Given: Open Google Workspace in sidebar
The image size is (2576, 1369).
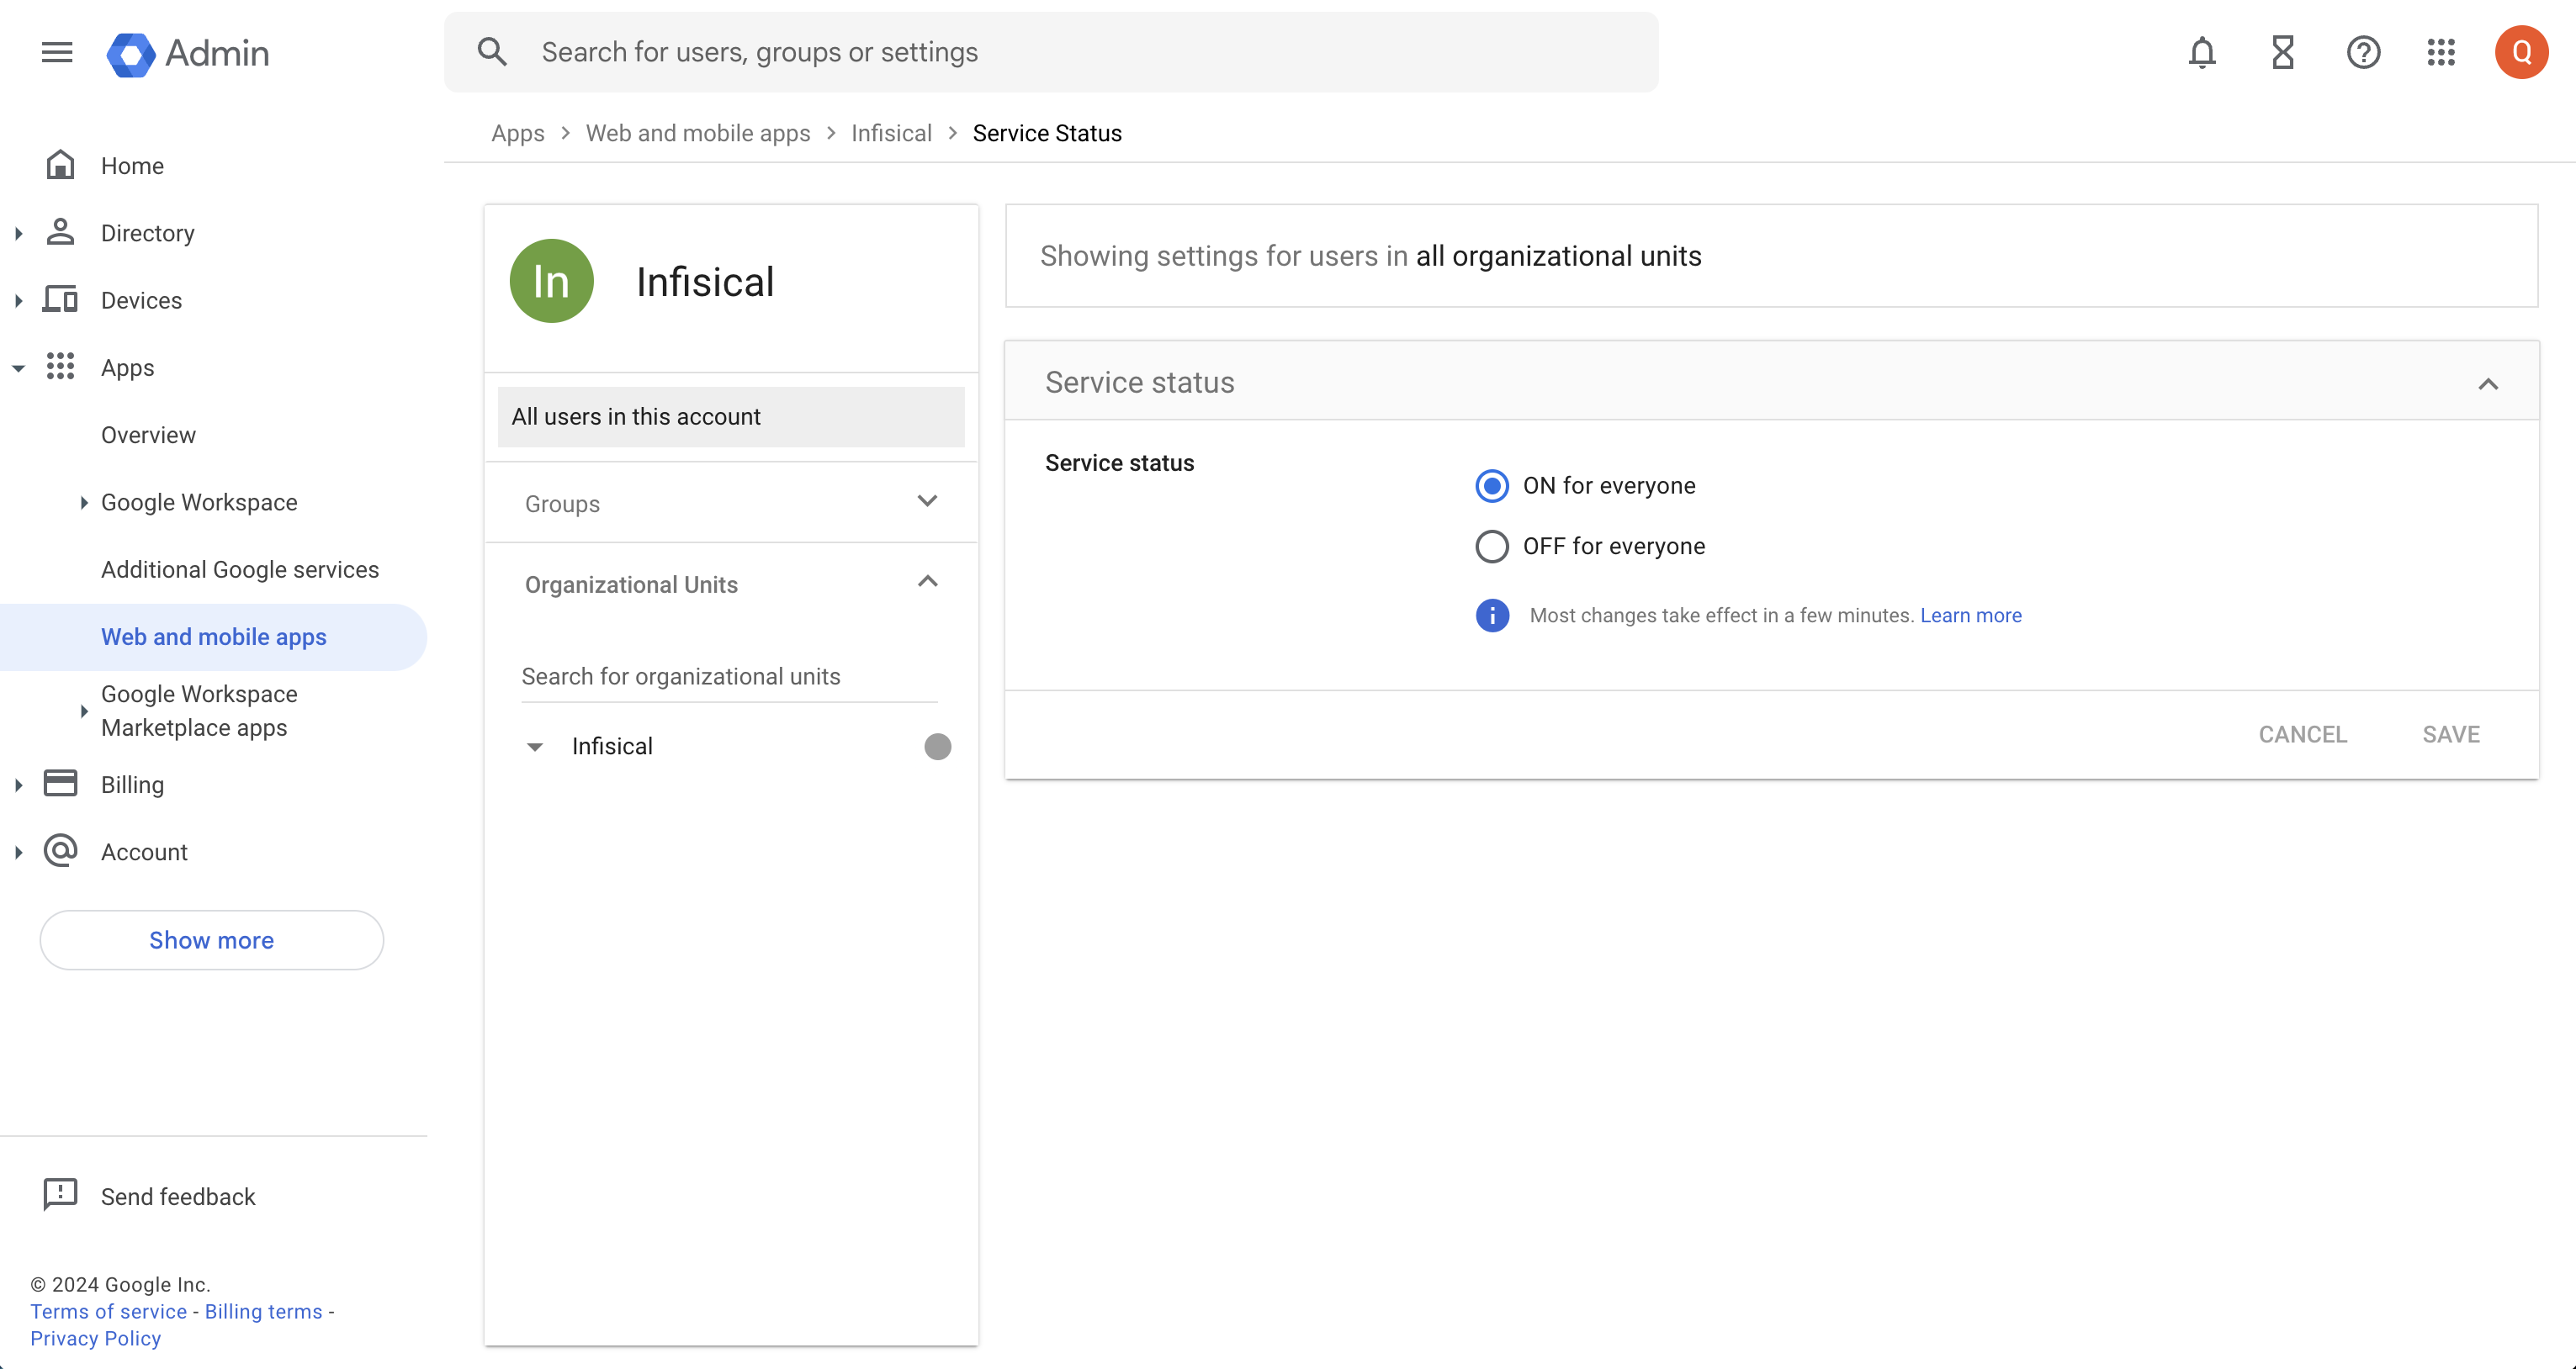Looking at the screenshot, I should click(199, 503).
